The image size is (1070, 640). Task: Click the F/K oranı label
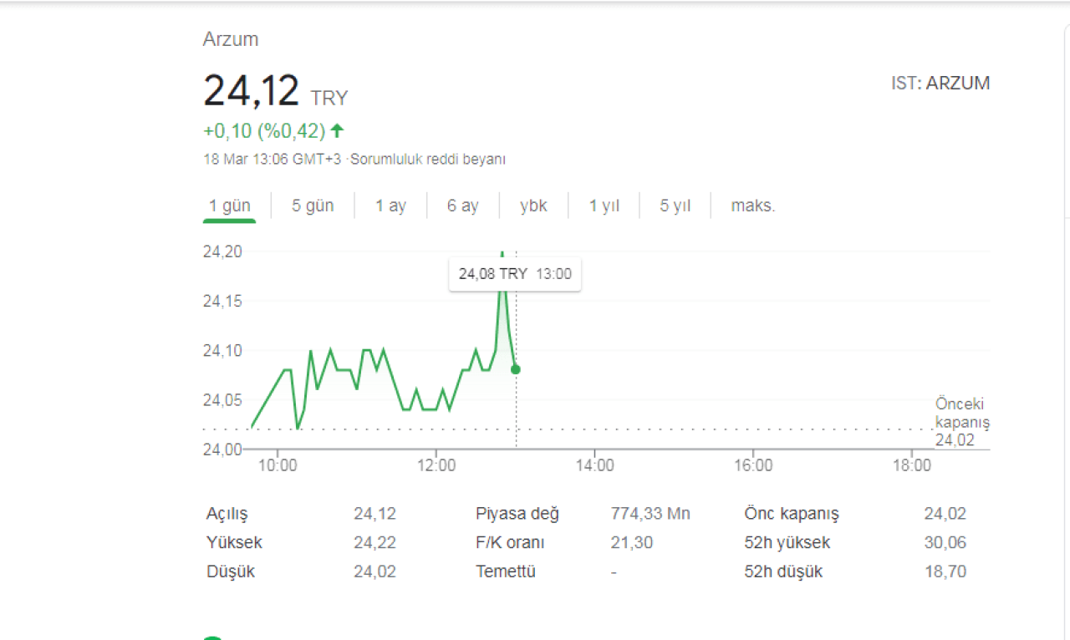(x=510, y=543)
